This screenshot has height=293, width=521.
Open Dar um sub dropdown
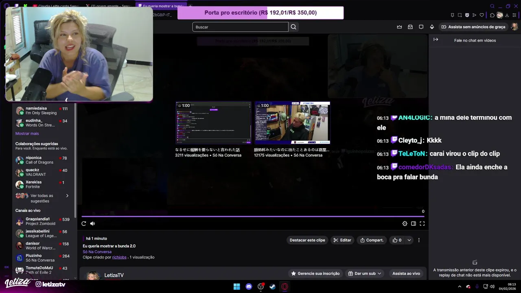pos(365,273)
